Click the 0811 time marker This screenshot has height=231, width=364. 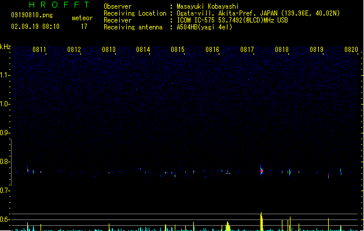click(x=39, y=50)
